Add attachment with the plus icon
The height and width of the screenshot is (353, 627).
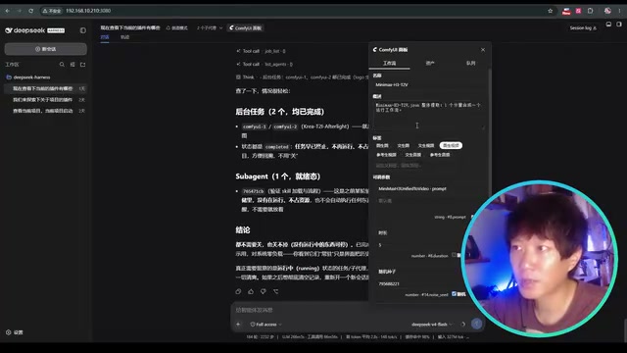[x=238, y=325]
